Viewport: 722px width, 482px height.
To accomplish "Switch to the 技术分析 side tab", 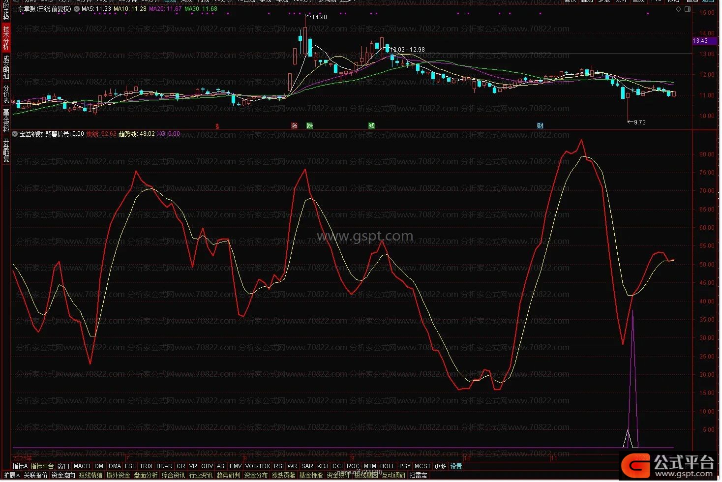I will click(x=6, y=38).
